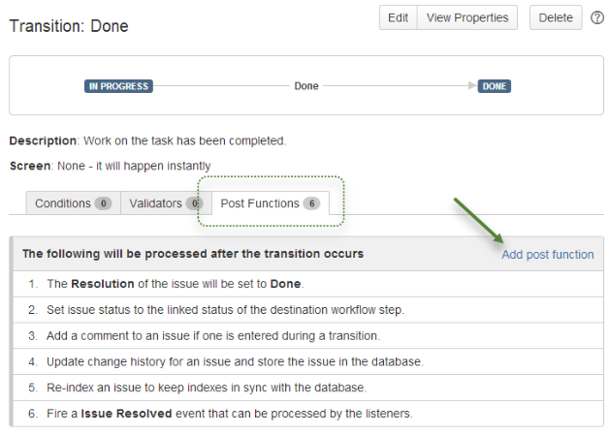Click the Add post function link
This screenshot has width=609, height=435.
[x=547, y=255]
